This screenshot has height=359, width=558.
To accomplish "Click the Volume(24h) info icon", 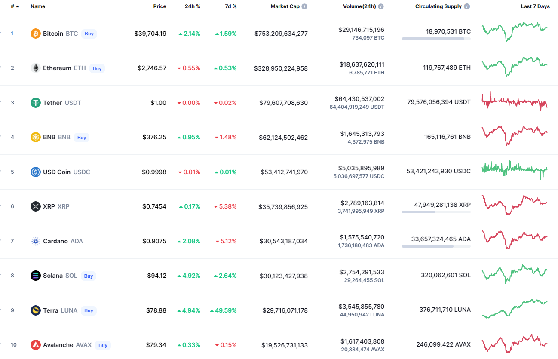I will (381, 6).
